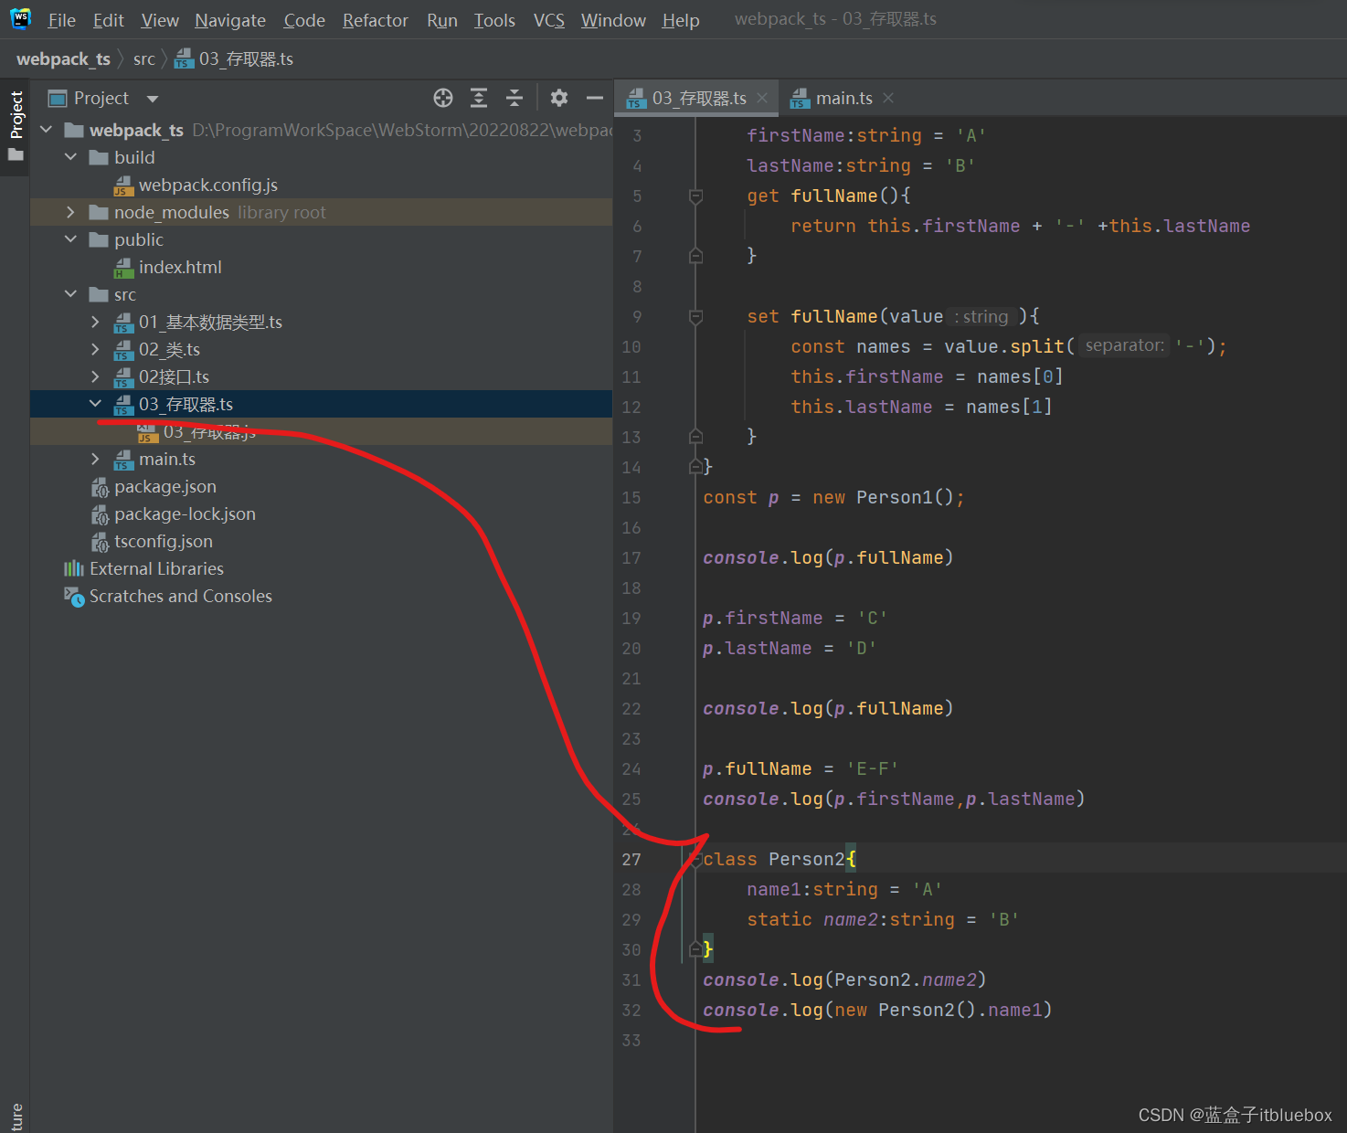Click the package.json file icon
Screen dimensions: 1347x1133
point(100,487)
